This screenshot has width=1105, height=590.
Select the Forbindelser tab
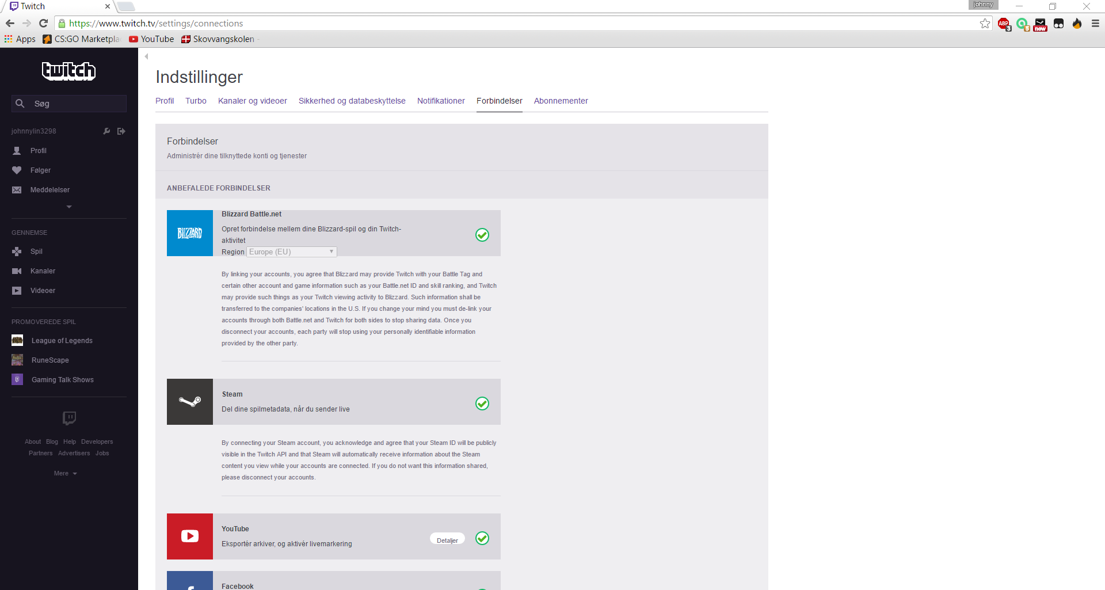(500, 101)
